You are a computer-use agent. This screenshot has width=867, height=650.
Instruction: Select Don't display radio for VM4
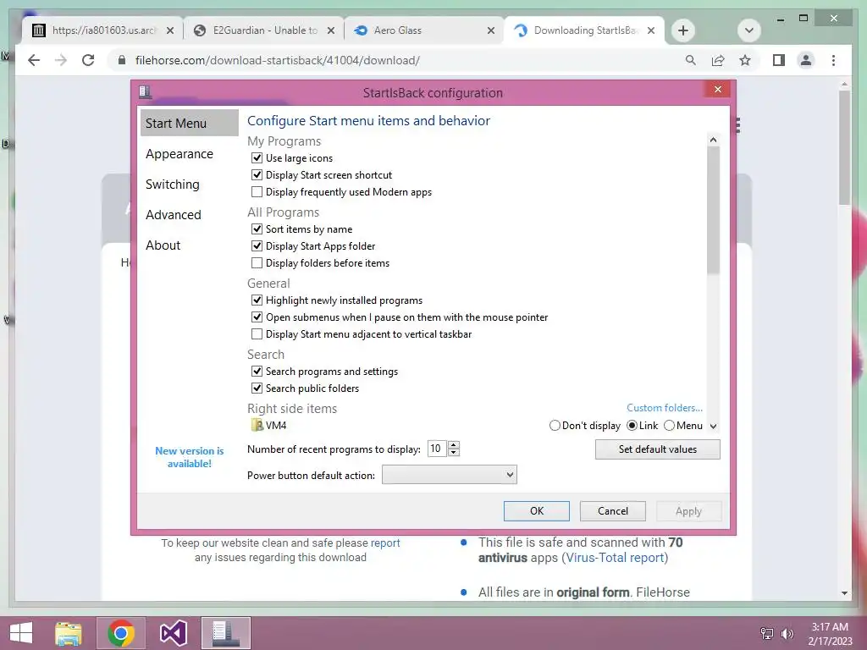click(555, 426)
